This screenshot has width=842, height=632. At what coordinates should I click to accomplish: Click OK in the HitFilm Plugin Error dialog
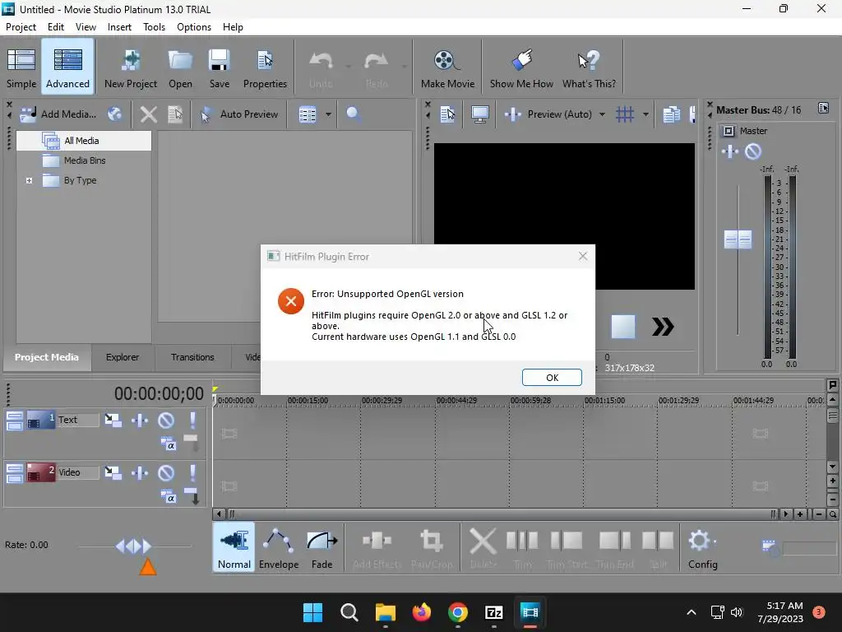pyautogui.click(x=552, y=377)
